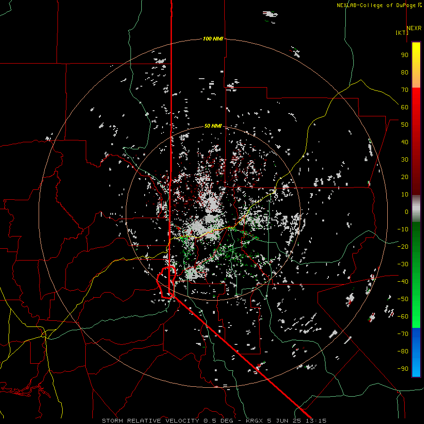
Task: Click the -50 value on velocity scale
Action: 403,299
